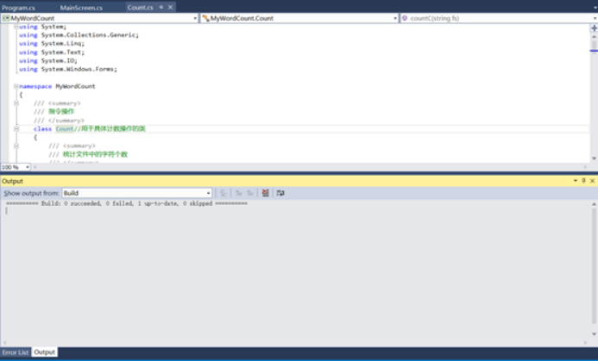Screen dimensions: 598x361
Task: Click the build result line in Output
Action: (127, 203)
